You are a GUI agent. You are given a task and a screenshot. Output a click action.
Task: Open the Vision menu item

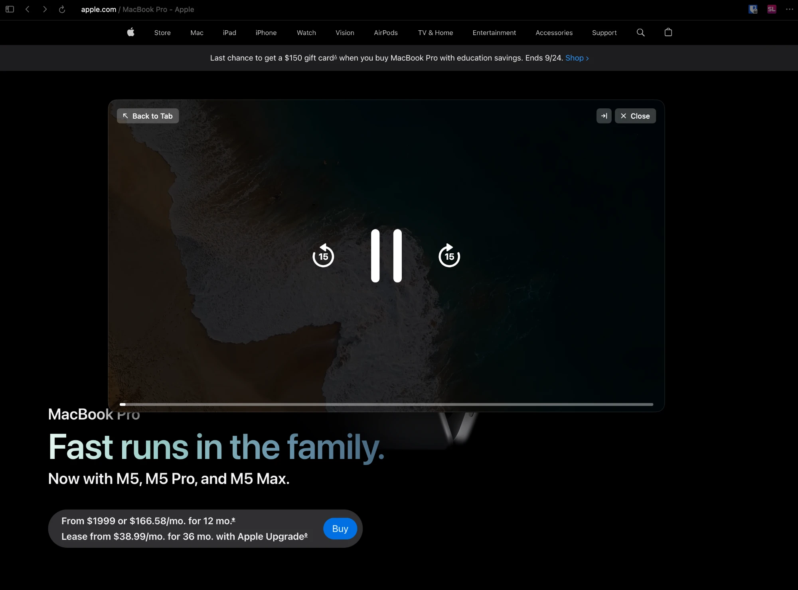point(345,33)
